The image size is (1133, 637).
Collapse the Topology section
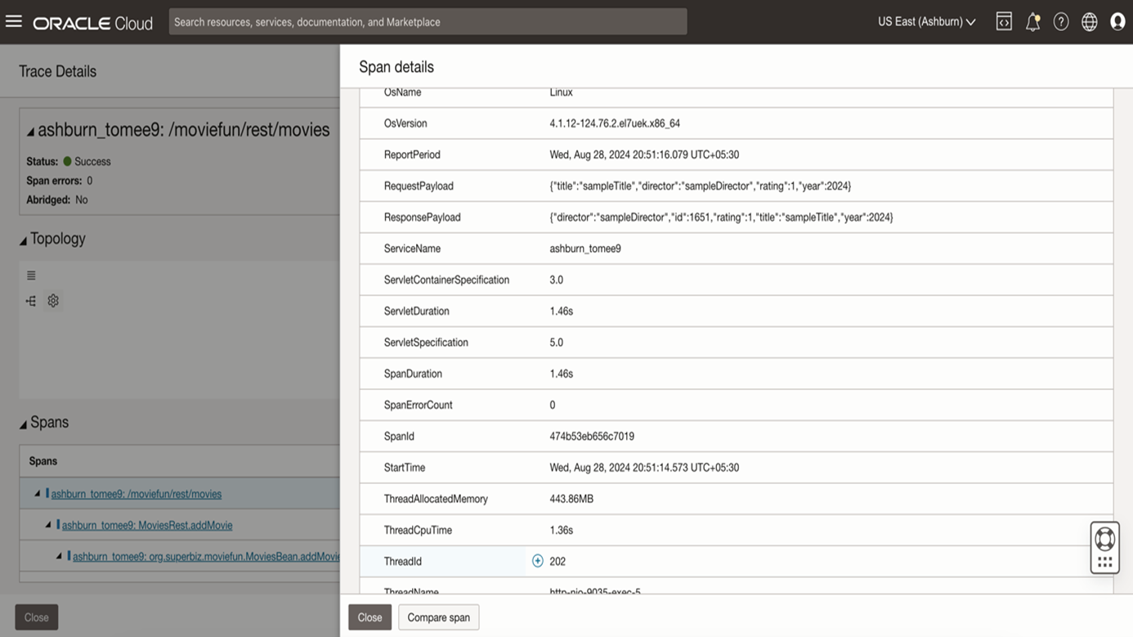pyautogui.click(x=23, y=240)
